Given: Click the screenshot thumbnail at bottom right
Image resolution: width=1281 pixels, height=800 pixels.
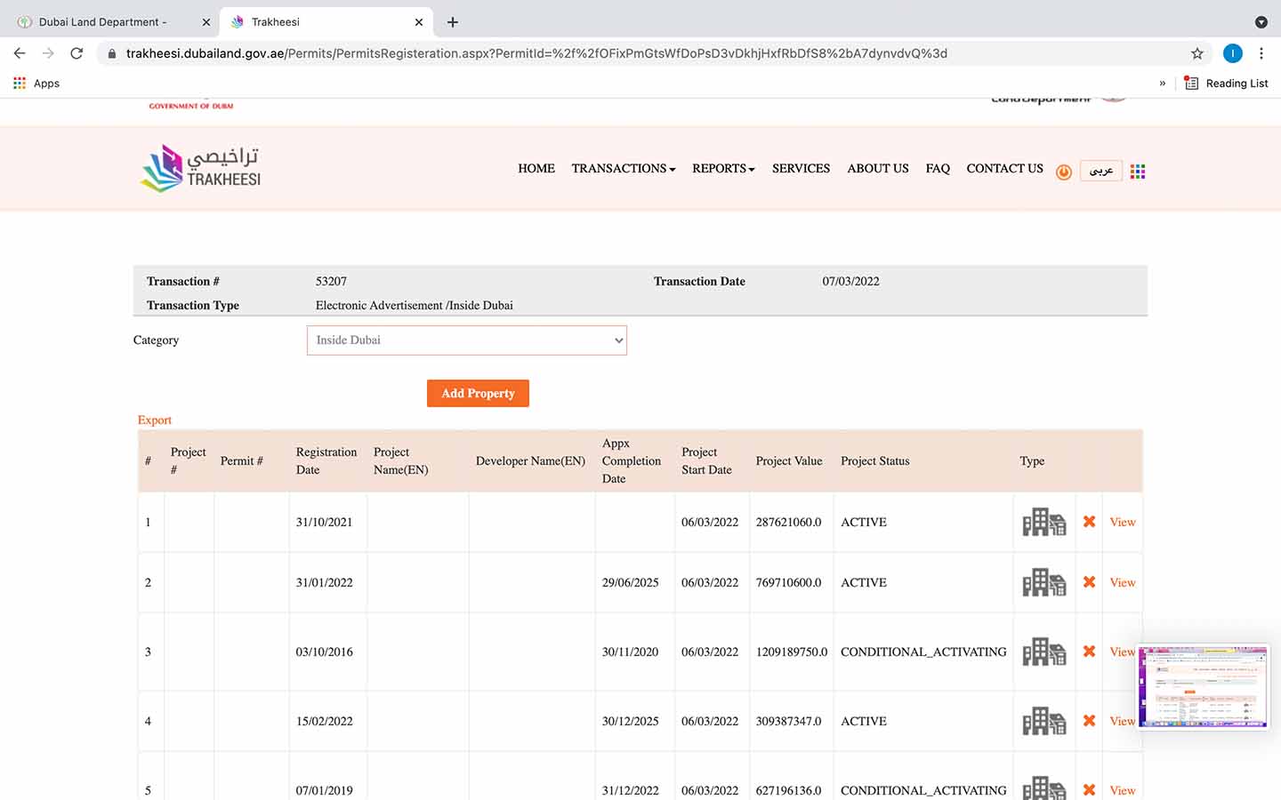Looking at the screenshot, I should click(1203, 687).
